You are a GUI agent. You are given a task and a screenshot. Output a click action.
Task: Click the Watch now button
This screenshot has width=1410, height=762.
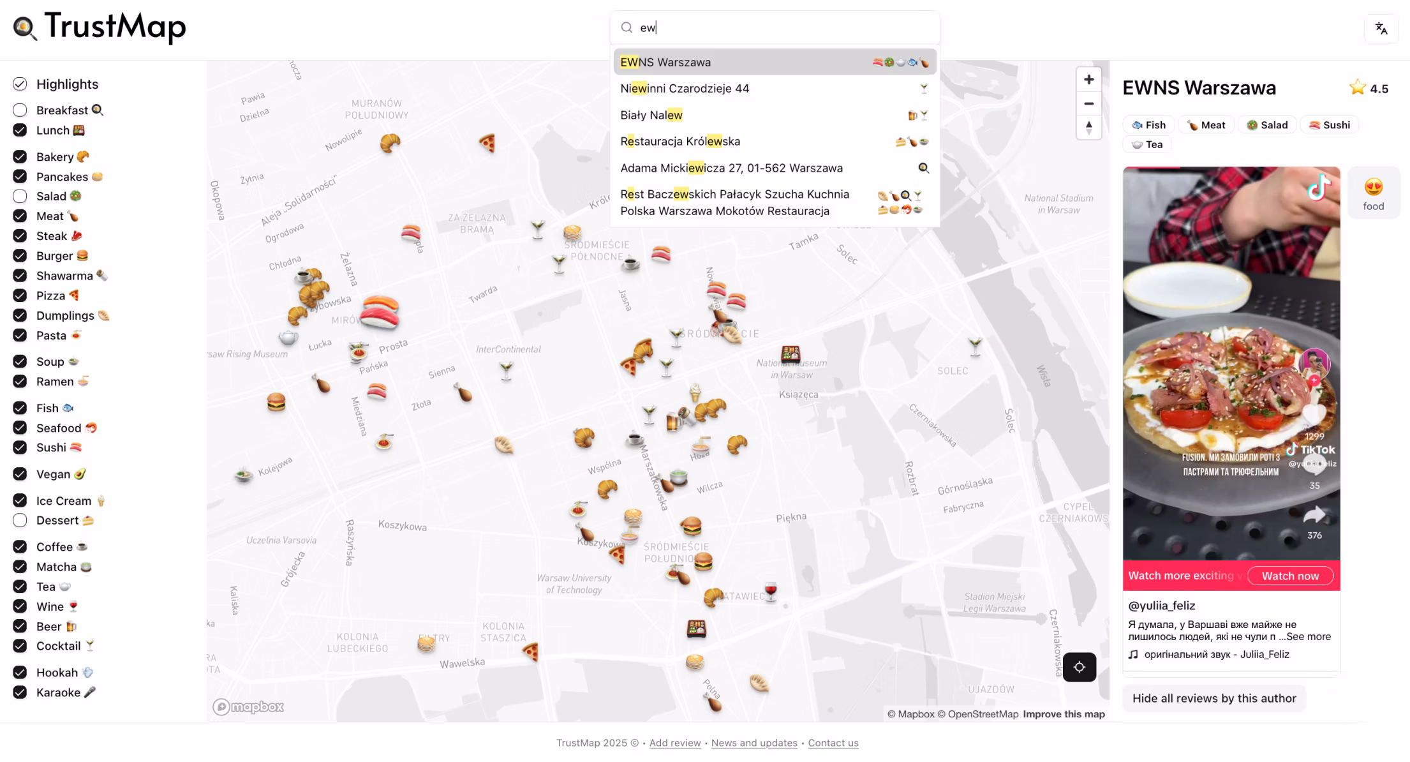coord(1290,576)
